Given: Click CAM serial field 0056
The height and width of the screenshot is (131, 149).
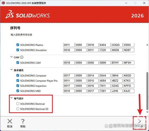Looking at the screenshot, I should point(93,63).
